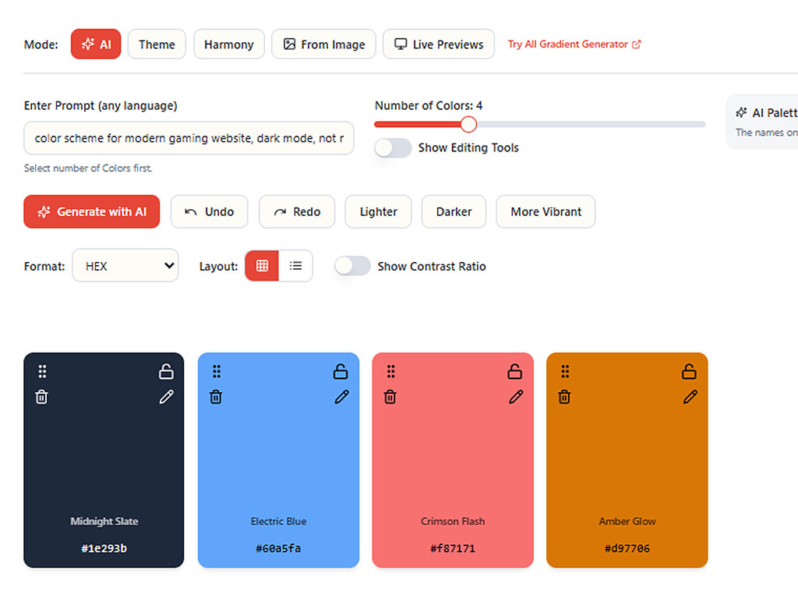The image size is (798, 599).
Task: Delete the Electric Blue color
Action: (x=216, y=397)
